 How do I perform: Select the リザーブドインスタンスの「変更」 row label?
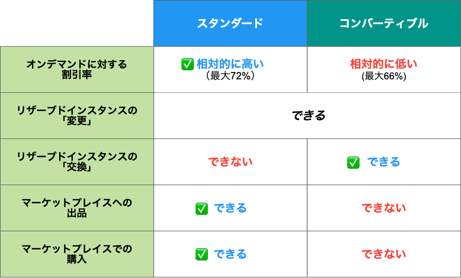tap(77, 116)
